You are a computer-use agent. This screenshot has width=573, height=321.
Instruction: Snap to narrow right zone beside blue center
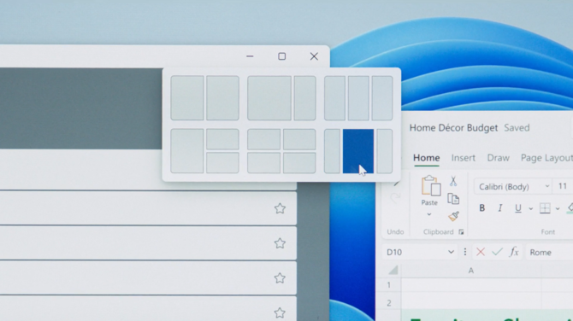pyautogui.click(x=385, y=151)
